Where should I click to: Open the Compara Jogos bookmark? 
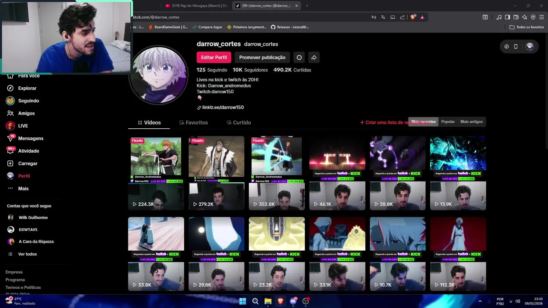coord(207,27)
